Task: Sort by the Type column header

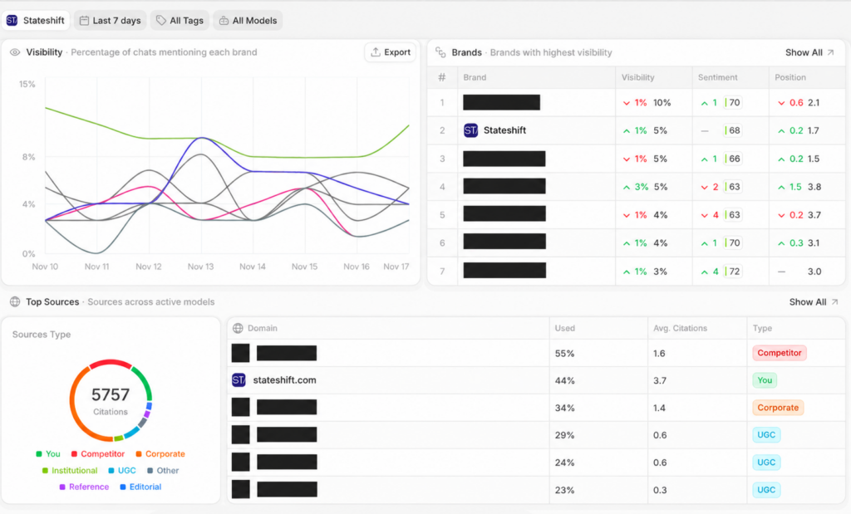Action: coord(762,328)
